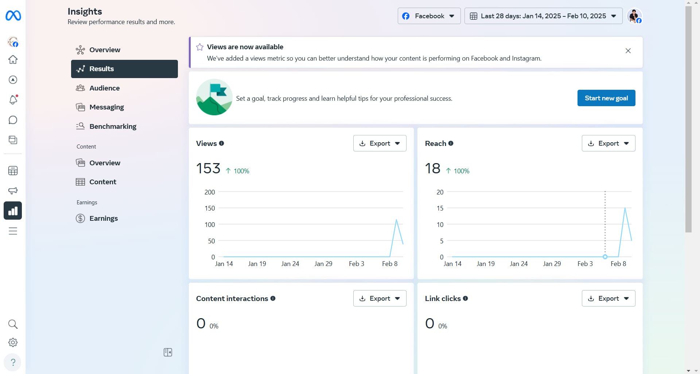Click the Reach total 18

(433, 169)
